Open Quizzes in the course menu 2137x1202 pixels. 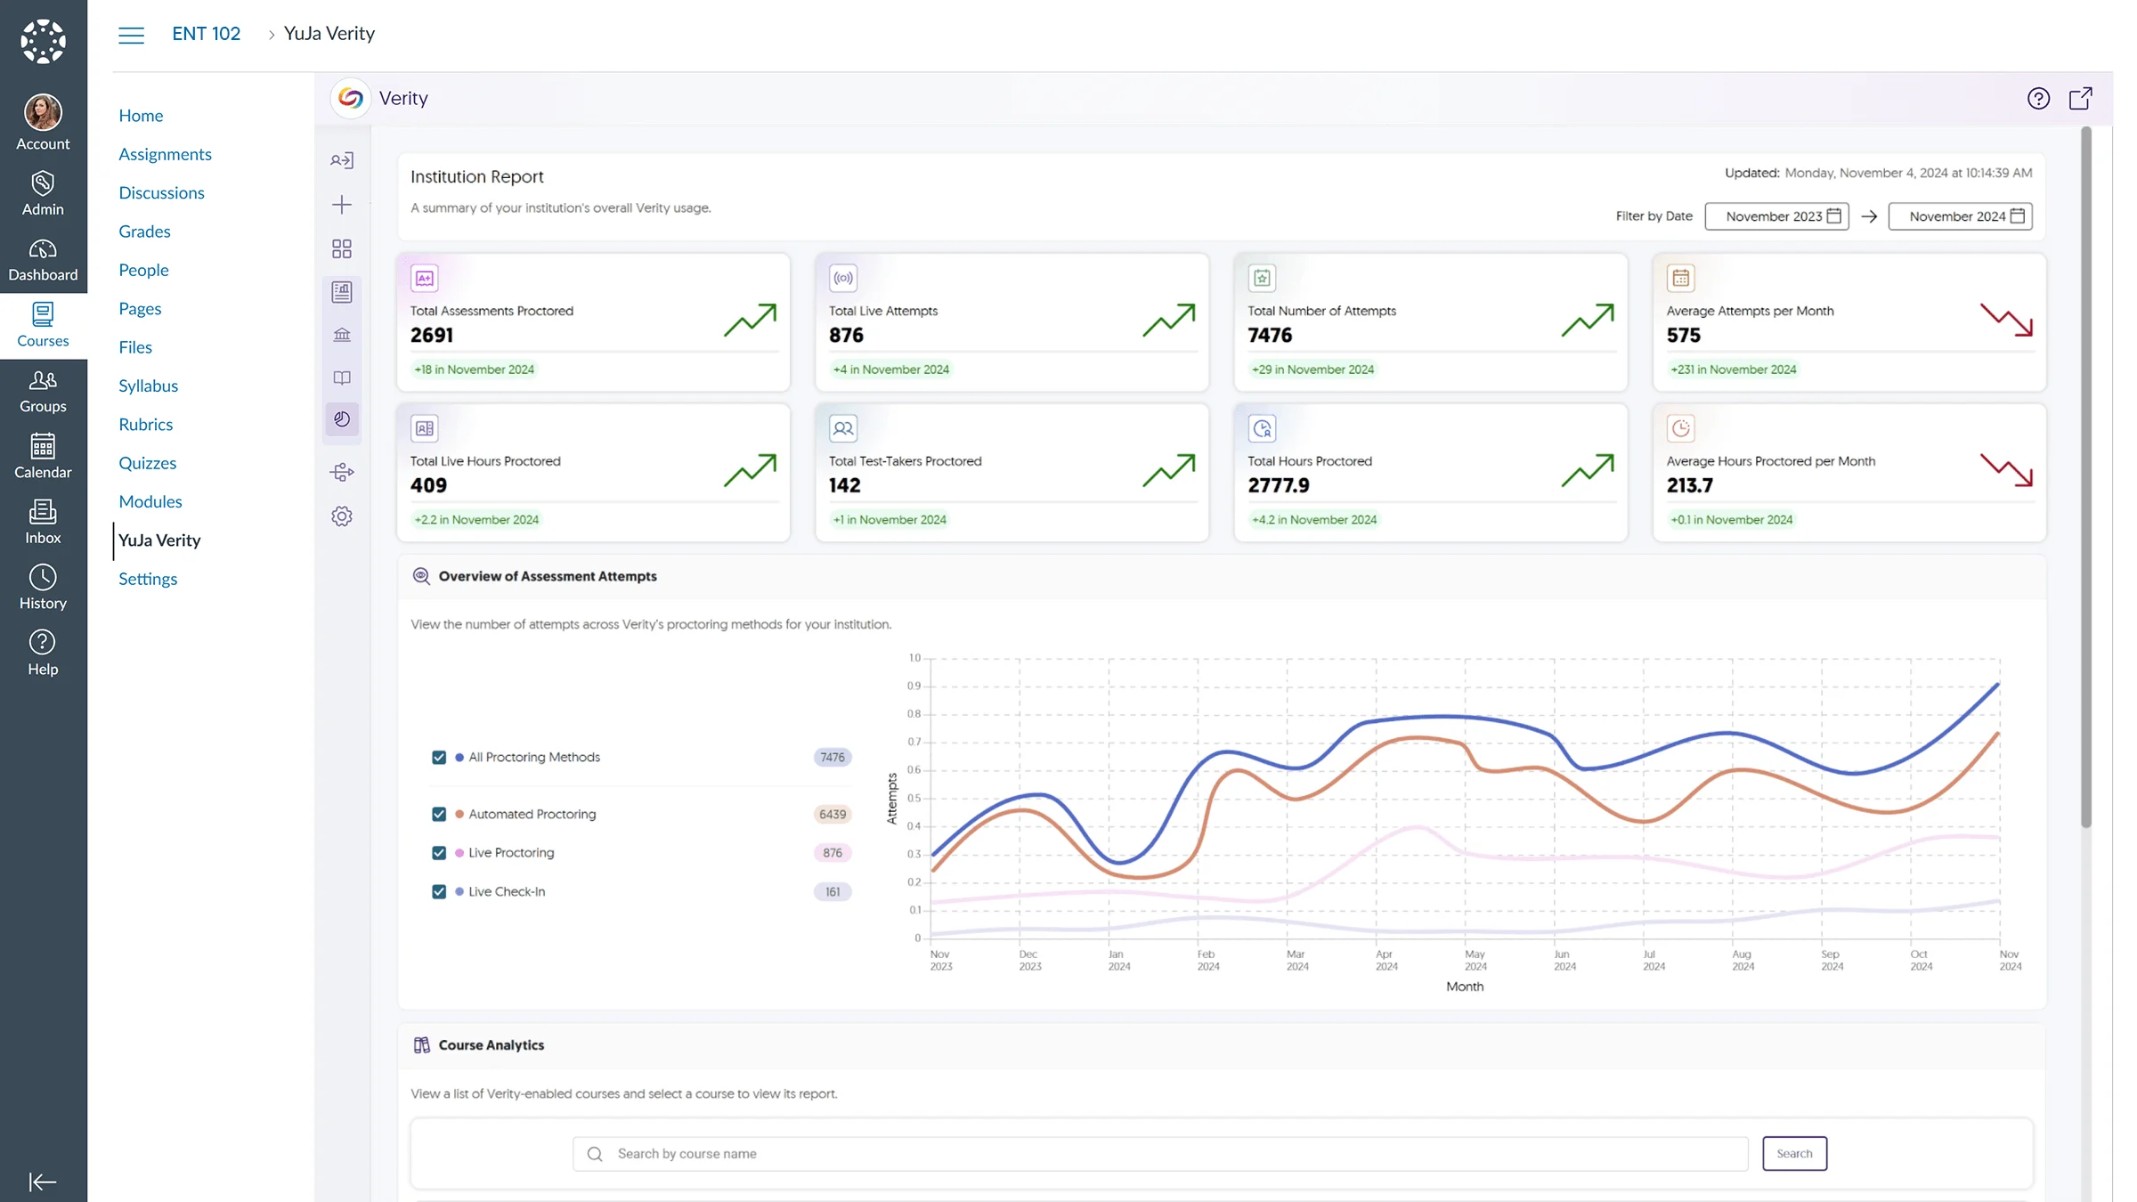[x=147, y=463]
